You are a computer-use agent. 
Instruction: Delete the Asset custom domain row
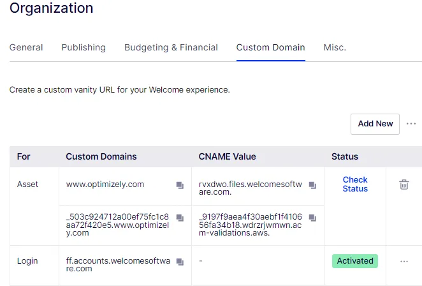click(404, 184)
